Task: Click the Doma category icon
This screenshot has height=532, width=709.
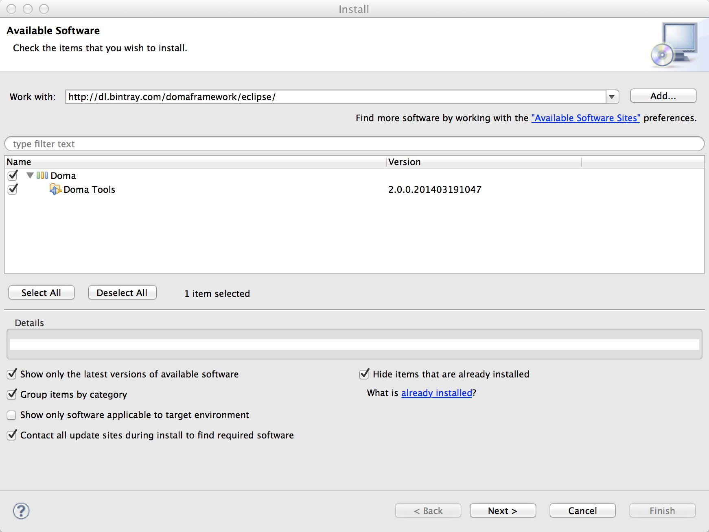Action: click(42, 175)
